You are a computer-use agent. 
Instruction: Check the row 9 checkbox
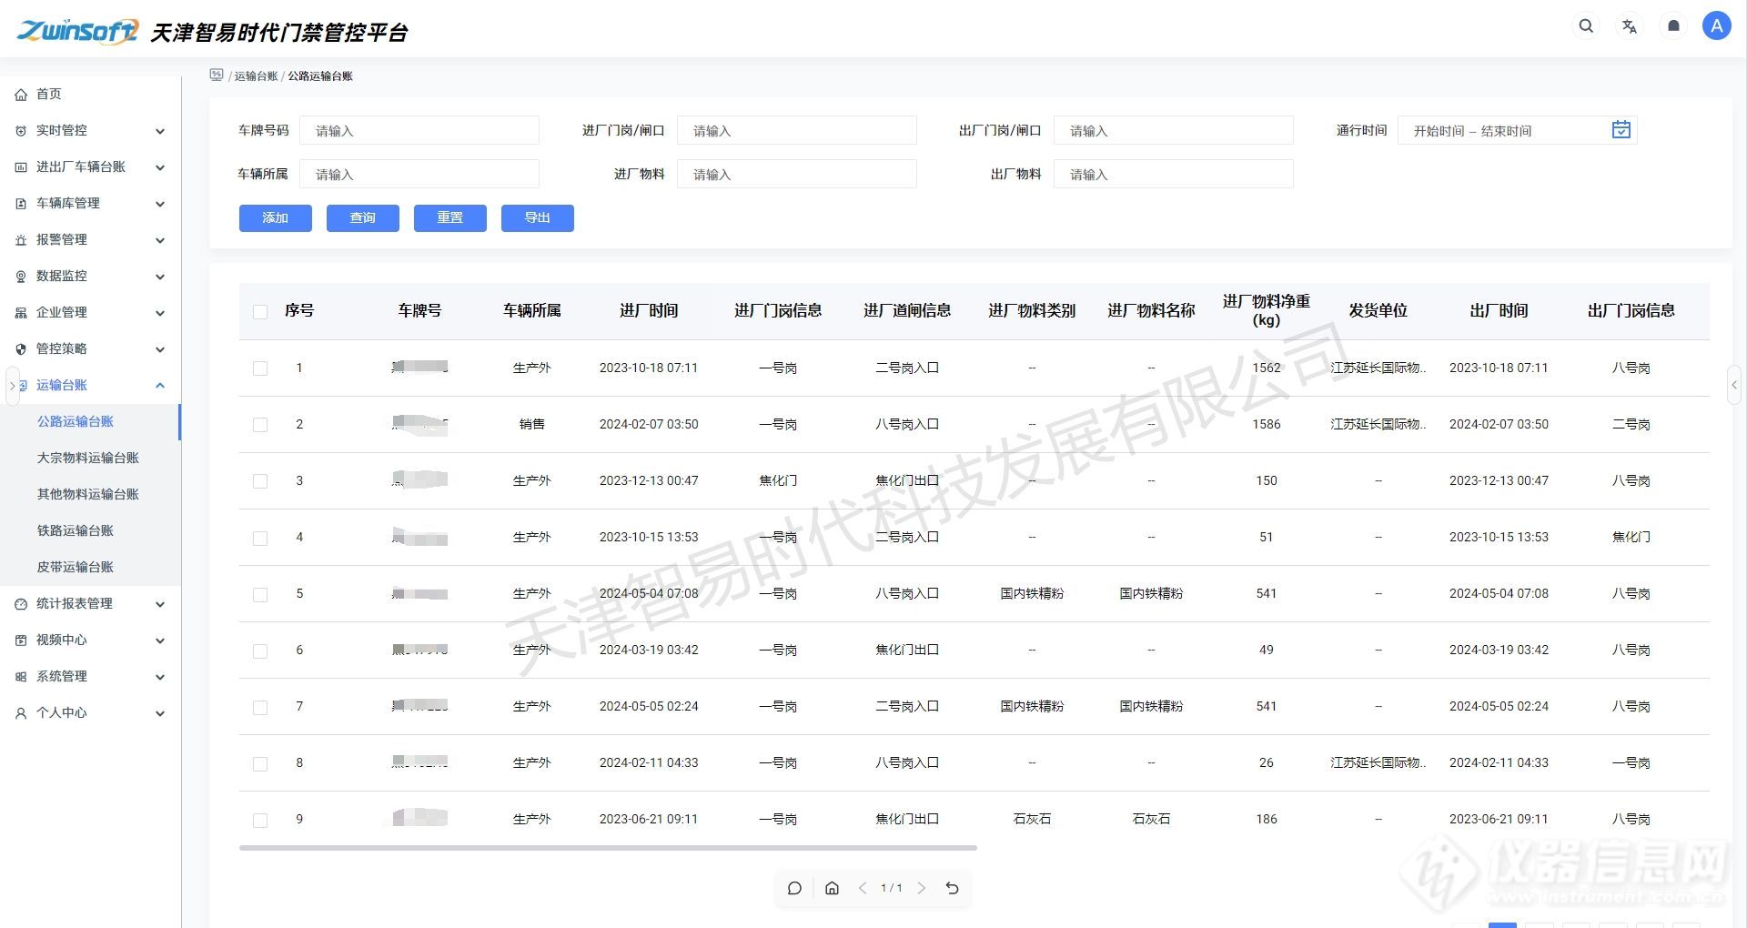(x=260, y=820)
